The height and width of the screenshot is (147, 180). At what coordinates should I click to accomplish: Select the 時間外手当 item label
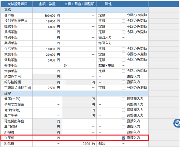click(13, 77)
